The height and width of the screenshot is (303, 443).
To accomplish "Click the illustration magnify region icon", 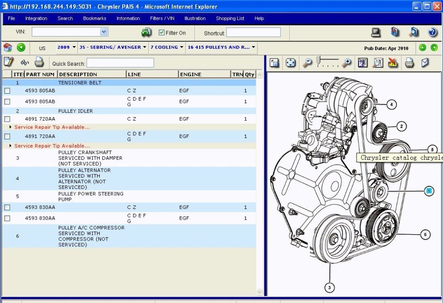I will (378, 63).
